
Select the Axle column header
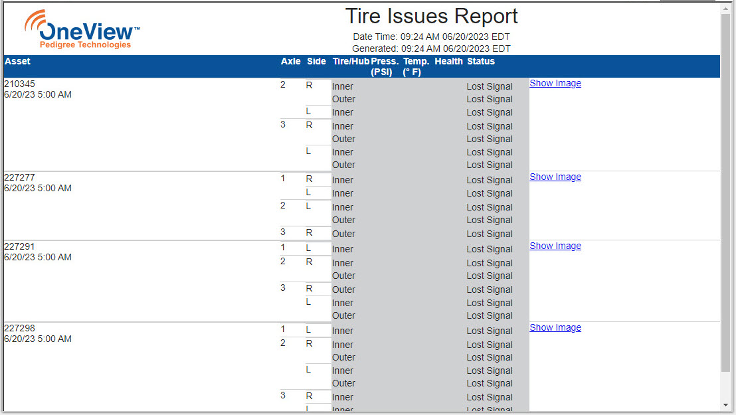tap(290, 61)
